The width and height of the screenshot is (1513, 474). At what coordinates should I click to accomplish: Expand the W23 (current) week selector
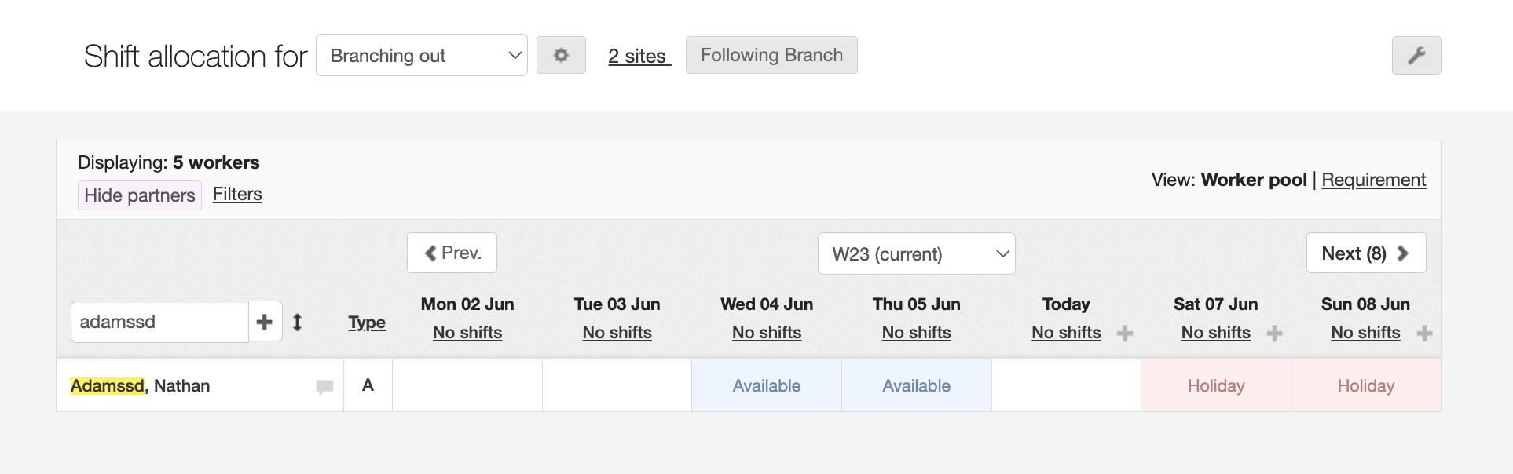click(x=916, y=254)
